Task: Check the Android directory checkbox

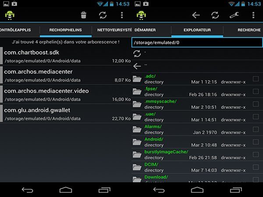Action: point(256,142)
